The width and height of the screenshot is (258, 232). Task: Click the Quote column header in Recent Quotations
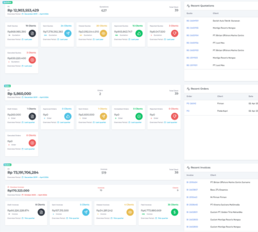(x=189, y=13)
